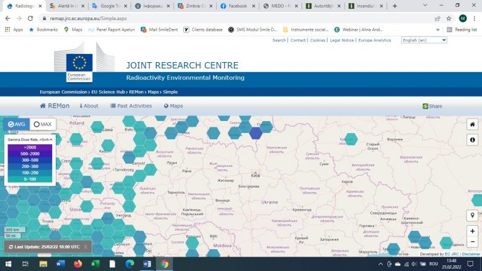
Task: Open the Chrome profile avatar M
Action: (463, 18)
